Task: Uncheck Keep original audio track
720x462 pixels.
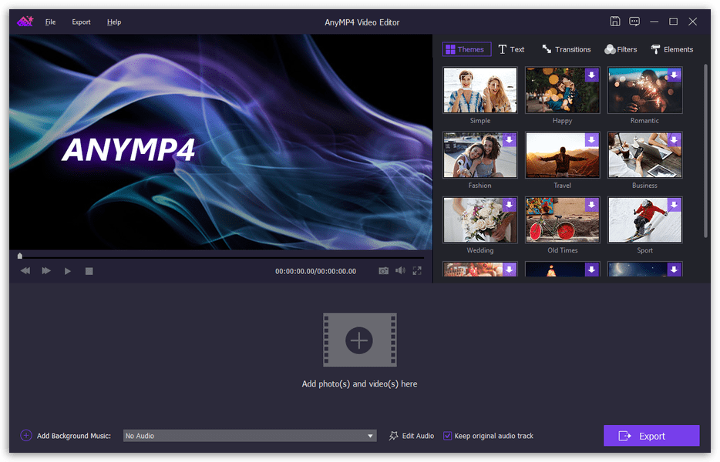Action: [x=447, y=435]
